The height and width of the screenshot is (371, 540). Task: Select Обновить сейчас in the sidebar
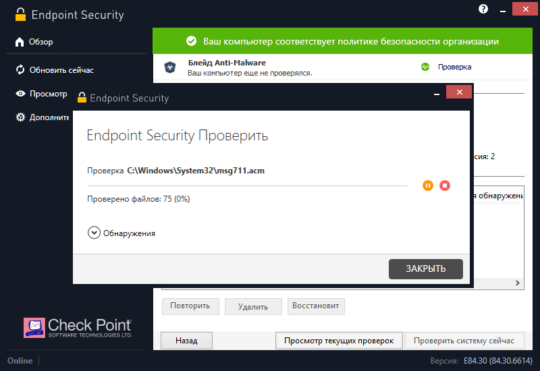tap(61, 69)
